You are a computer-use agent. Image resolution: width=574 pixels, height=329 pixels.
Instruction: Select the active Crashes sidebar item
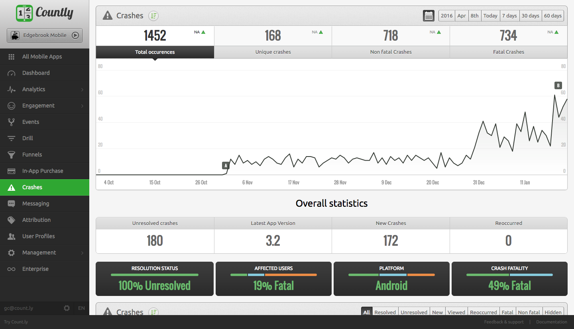point(45,187)
